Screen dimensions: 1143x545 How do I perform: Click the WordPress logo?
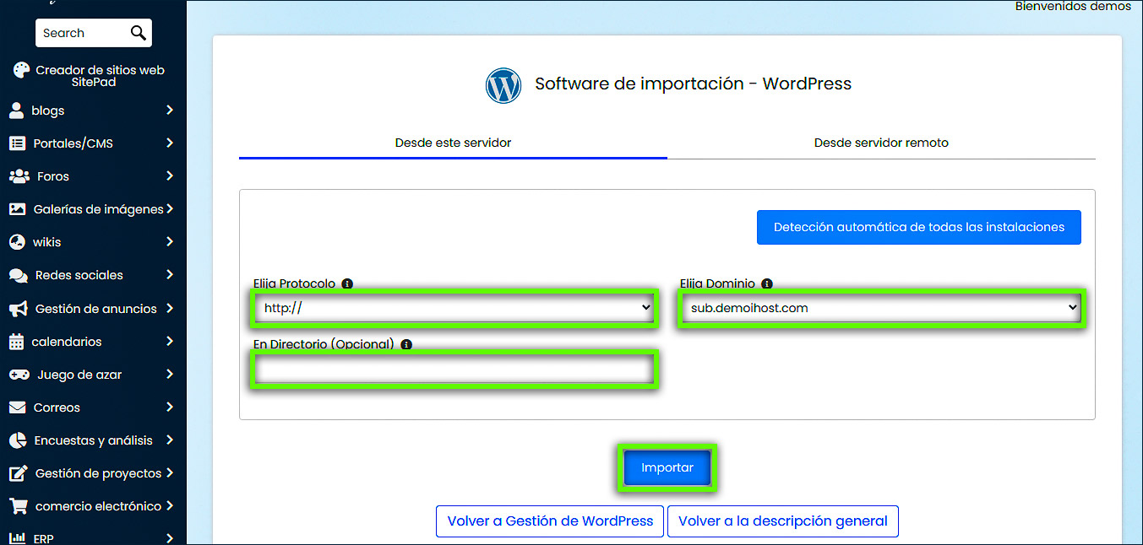pos(503,84)
